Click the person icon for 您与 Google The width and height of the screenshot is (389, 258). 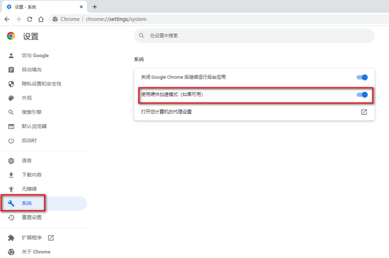coord(11,56)
